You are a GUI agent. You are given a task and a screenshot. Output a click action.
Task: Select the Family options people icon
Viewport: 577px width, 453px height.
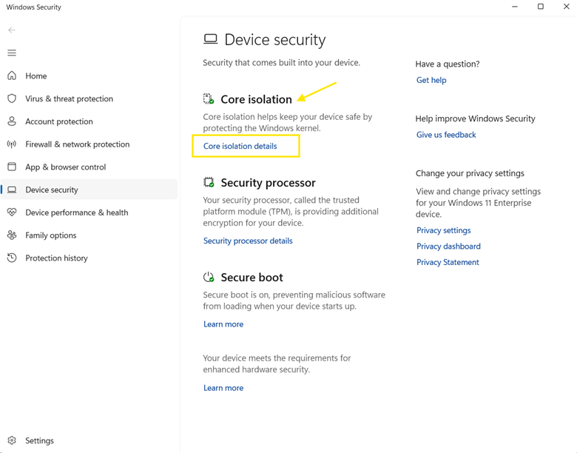click(12, 235)
